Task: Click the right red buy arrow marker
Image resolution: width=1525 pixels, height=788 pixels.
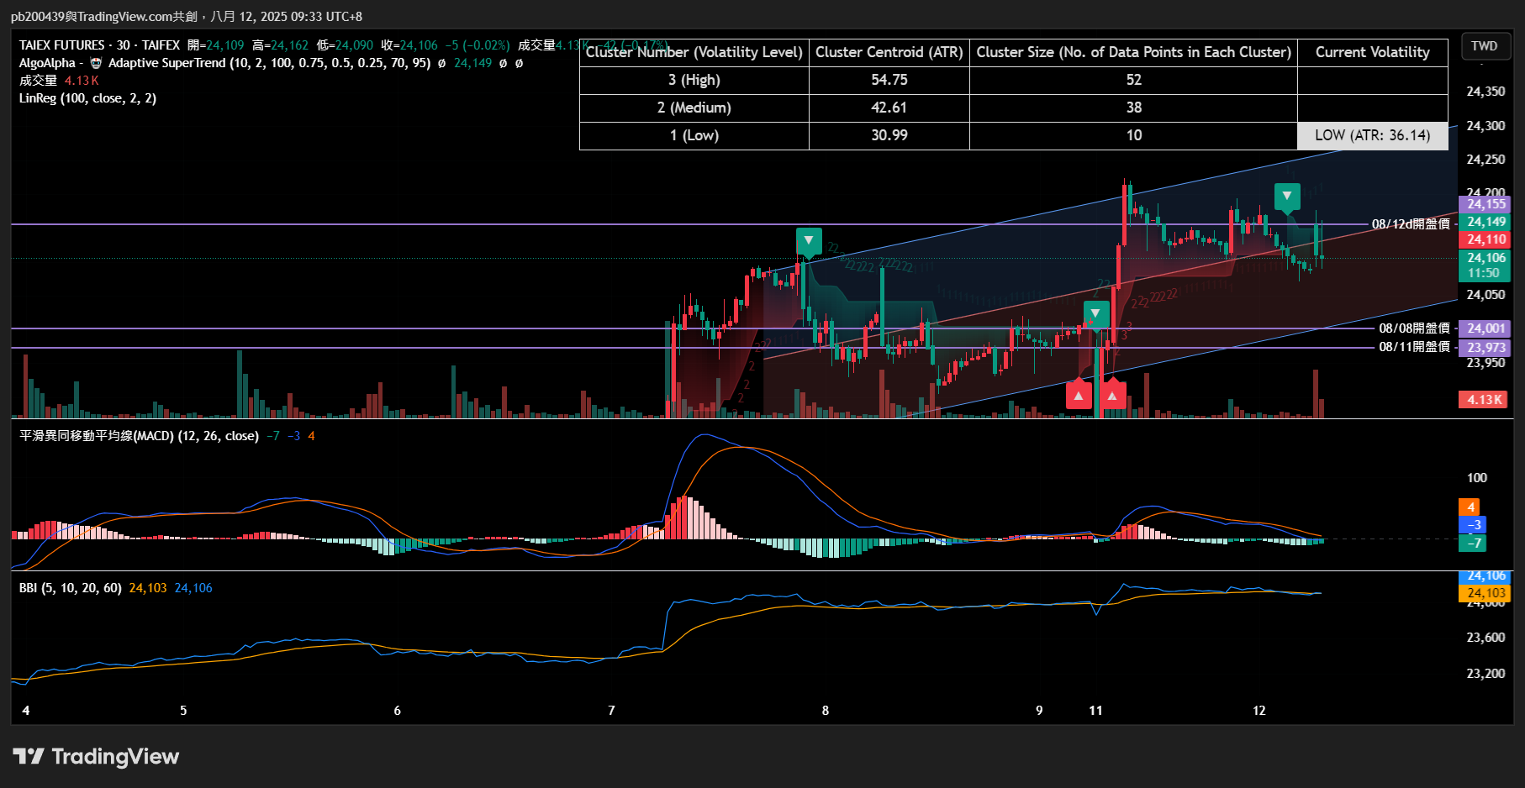Action: pos(1113,394)
